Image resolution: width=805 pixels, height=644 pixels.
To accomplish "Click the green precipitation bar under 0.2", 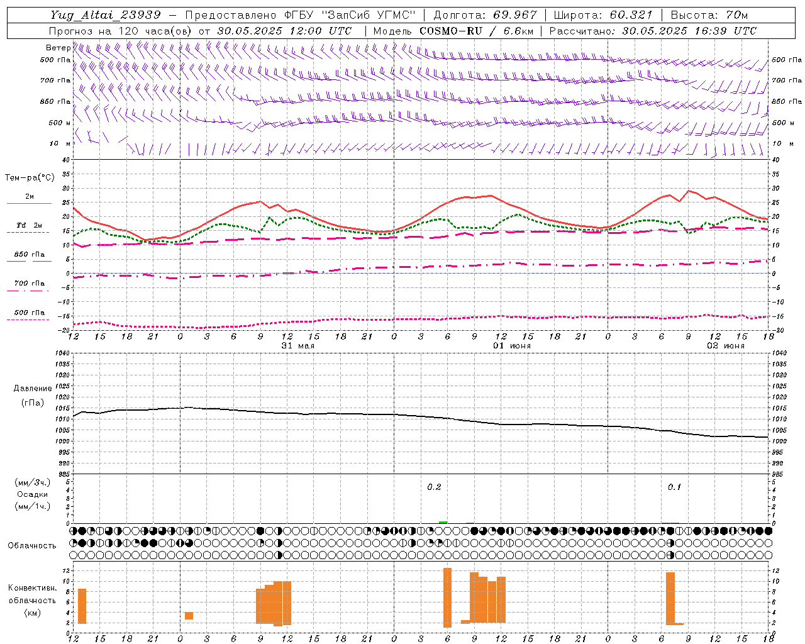I will (x=443, y=522).
